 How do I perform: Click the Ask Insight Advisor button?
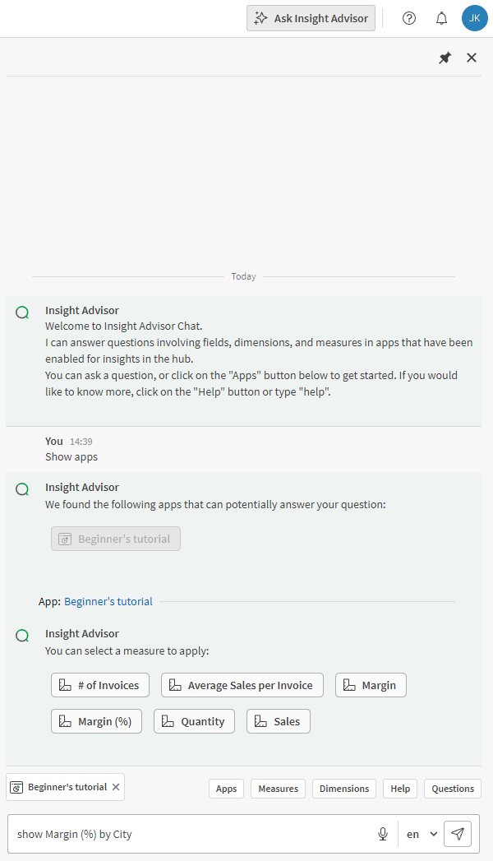point(311,18)
